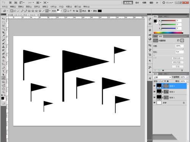Click the Color panel foreground swatch
This screenshot has width=190, height=142.
coord(155,21)
